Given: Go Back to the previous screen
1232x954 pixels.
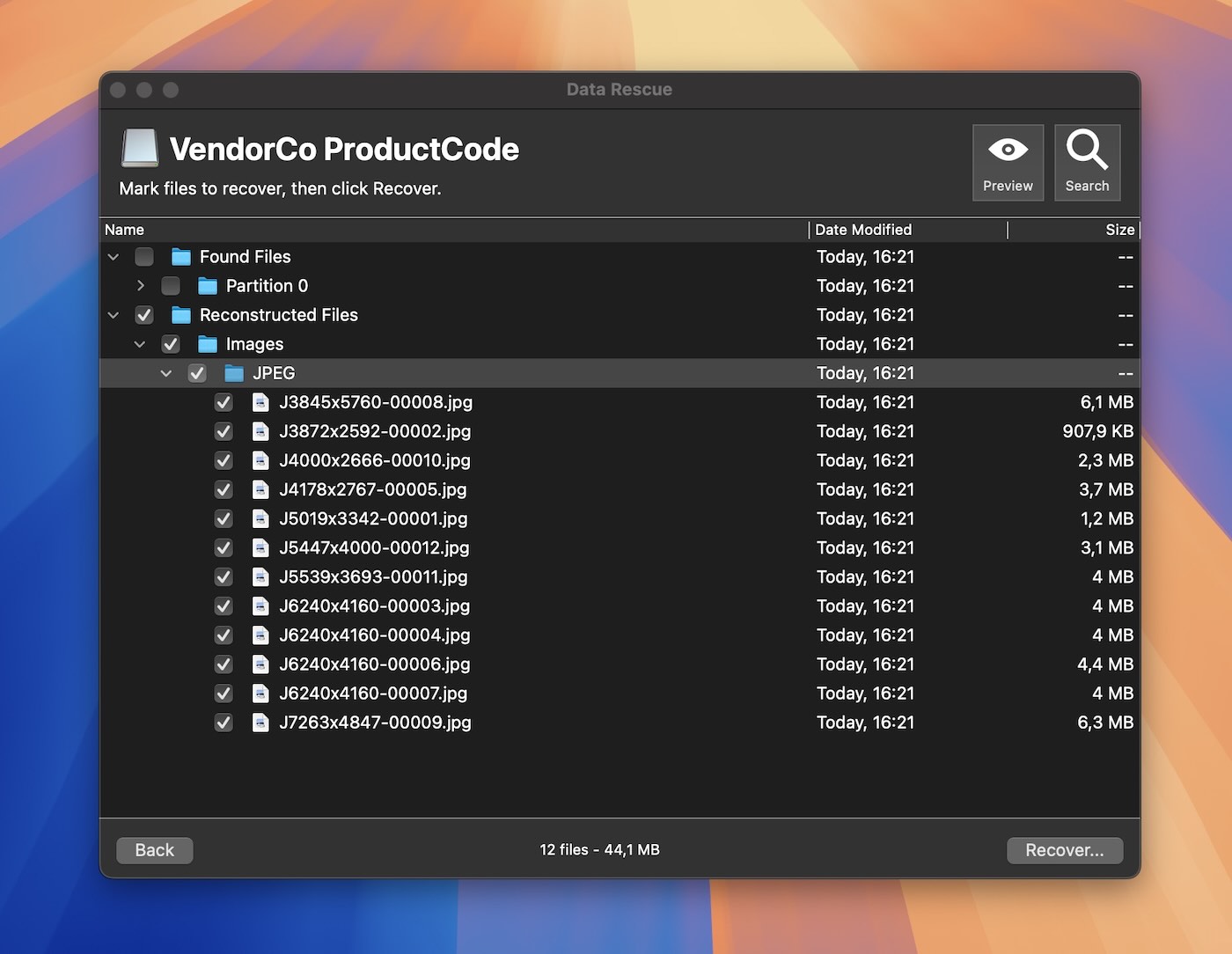Looking at the screenshot, I should click(x=154, y=850).
